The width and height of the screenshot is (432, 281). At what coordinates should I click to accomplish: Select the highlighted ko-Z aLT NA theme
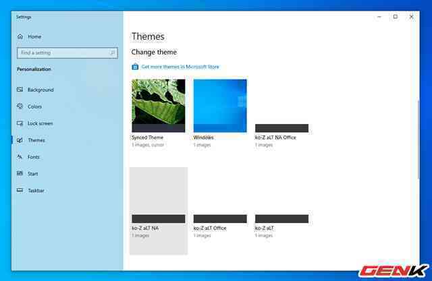point(159,211)
